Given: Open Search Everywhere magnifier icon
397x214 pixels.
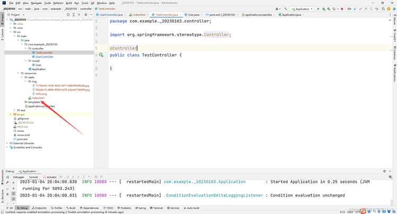Looking at the screenshot, I should click(x=383, y=9).
